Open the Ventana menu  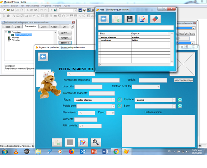point(57,6)
